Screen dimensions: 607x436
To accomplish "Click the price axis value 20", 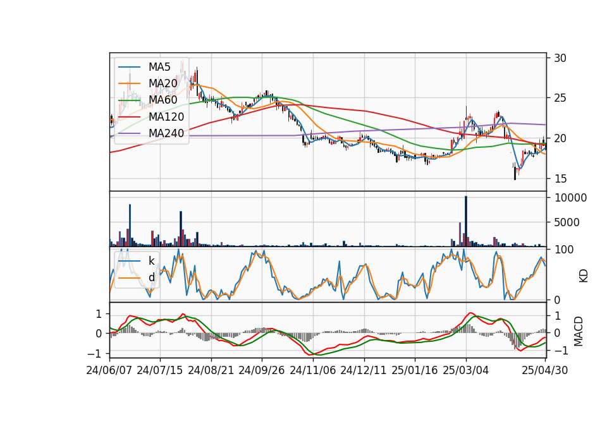I will coord(560,138).
